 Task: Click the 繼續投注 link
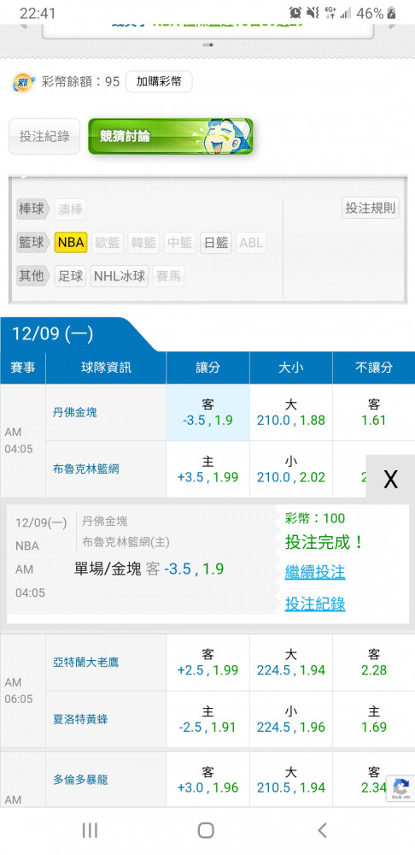315,572
